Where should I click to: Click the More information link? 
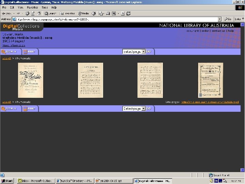pos(14,46)
